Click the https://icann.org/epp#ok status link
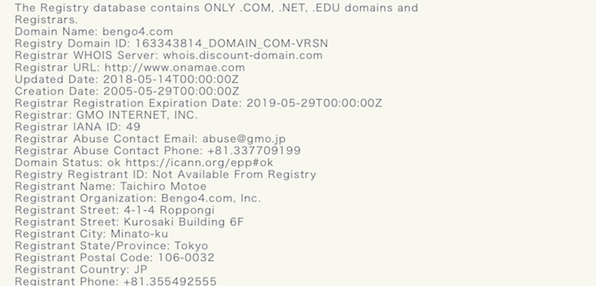 point(199,163)
